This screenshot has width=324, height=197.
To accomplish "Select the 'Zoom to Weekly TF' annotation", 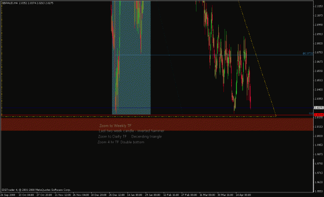I will [x=115, y=126].
